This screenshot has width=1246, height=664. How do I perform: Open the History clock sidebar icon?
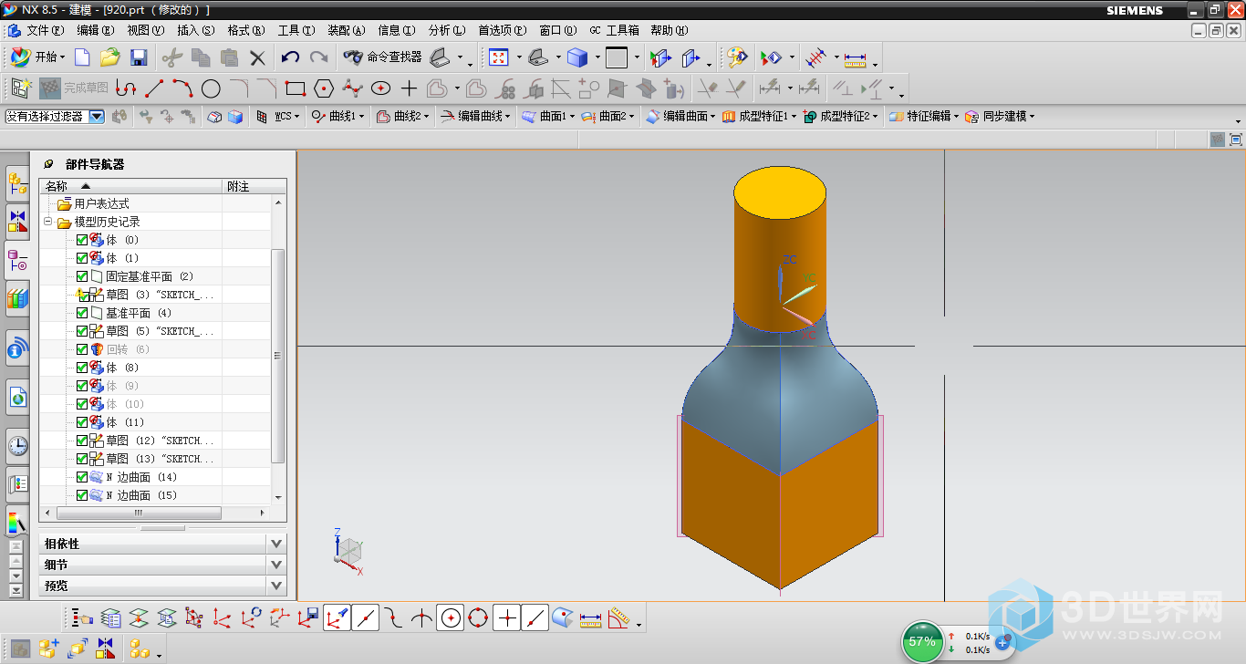coord(17,445)
